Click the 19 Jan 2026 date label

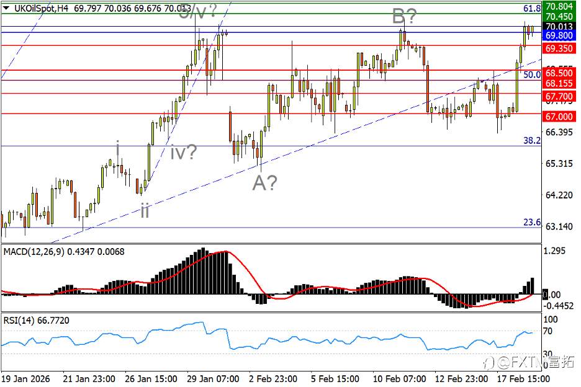(25, 379)
